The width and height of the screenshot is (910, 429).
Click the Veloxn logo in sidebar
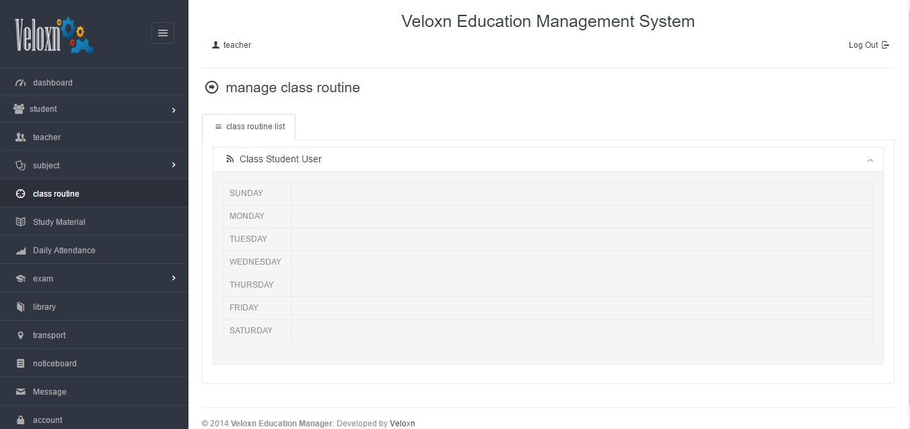point(54,35)
